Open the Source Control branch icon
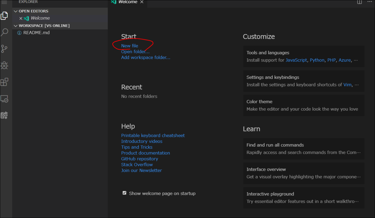Image resolution: width=375 pixels, height=218 pixels. [x=4, y=49]
